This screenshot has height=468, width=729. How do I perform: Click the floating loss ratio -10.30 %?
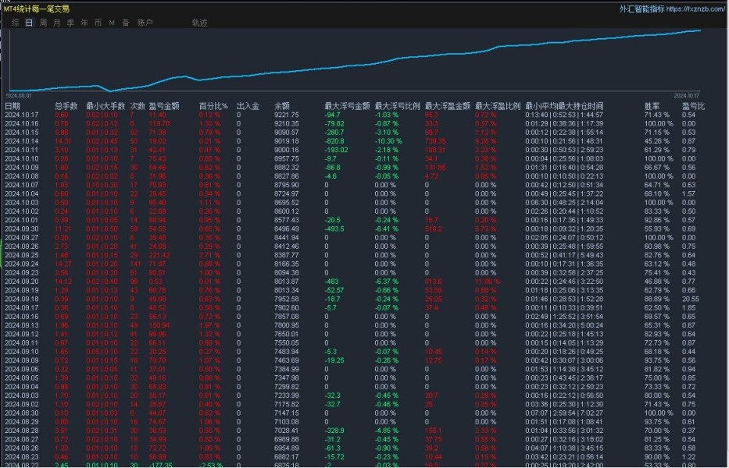(x=388, y=141)
